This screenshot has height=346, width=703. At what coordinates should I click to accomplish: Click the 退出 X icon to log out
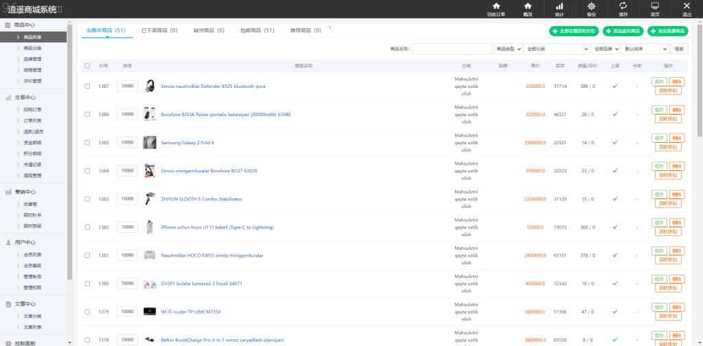[x=687, y=7]
